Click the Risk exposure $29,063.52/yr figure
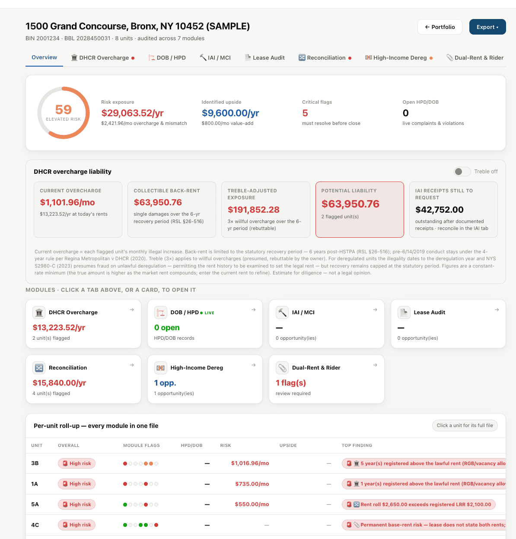516x539 pixels. coord(132,113)
